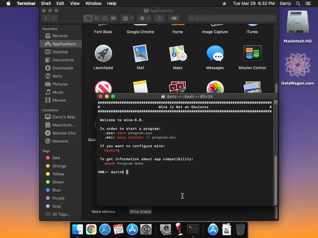318x238 pixels.
Task: Select Pictures in Finder sidebar
Action: (x=61, y=84)
